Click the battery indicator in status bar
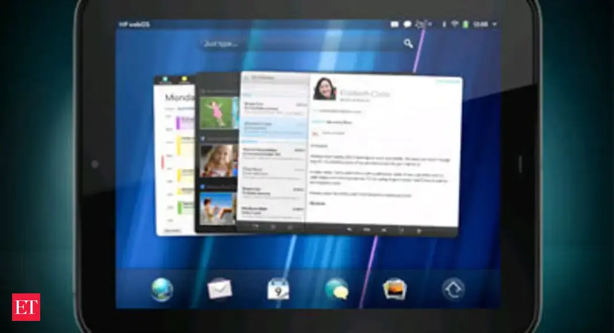614x333 pixels. (x=467, y=25)
